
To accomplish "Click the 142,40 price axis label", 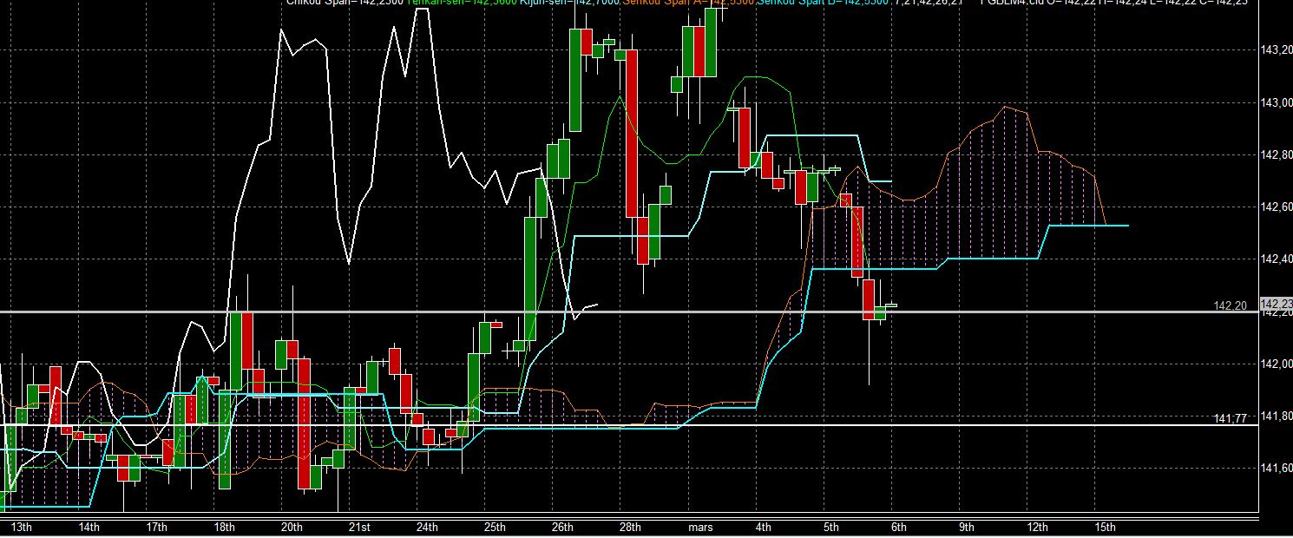I will coord(1276,259).
